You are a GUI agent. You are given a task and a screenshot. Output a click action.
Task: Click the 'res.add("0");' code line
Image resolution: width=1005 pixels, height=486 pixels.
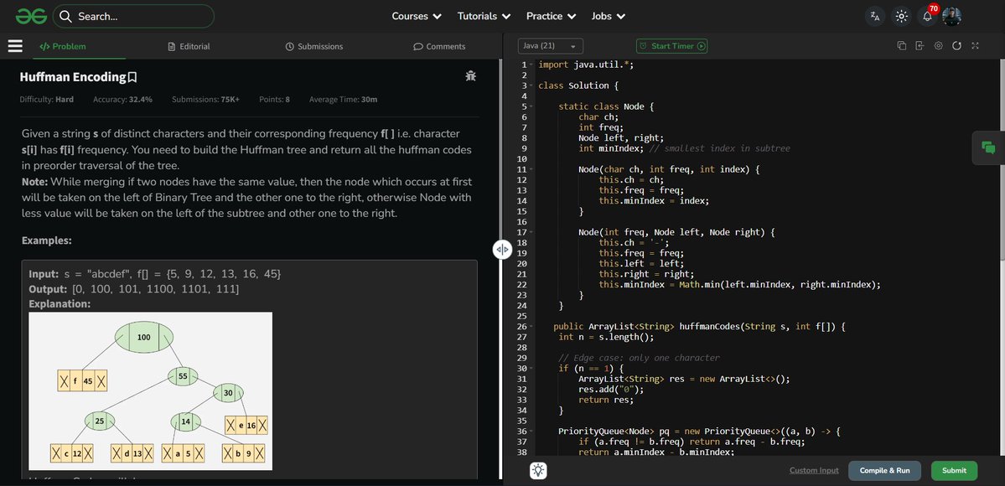(611, 389)
